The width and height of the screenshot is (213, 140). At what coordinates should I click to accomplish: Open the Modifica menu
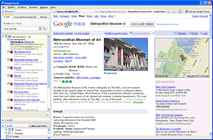pyautogui.click(x=11, y=7)
